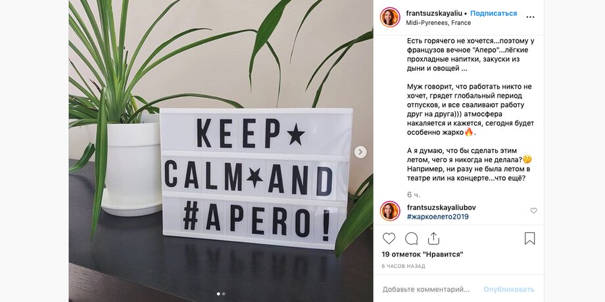View the 19 отметок "Нравится" likes list
The width and height of the screenshot is (605, 302).
tap(422, 254)
